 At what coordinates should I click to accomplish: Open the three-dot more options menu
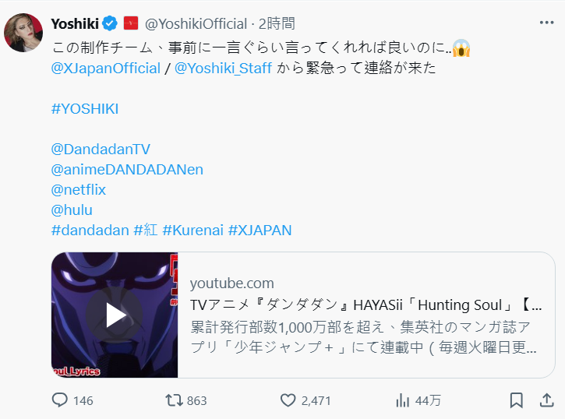546,23
